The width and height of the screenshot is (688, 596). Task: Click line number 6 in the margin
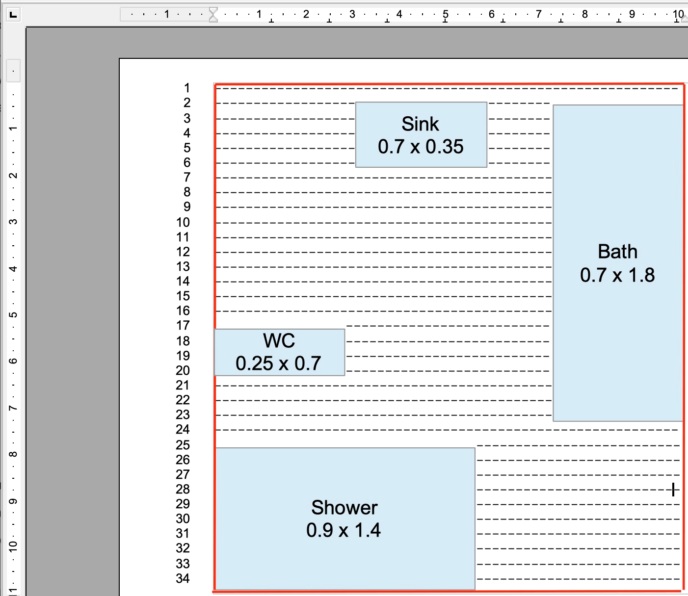187,162
